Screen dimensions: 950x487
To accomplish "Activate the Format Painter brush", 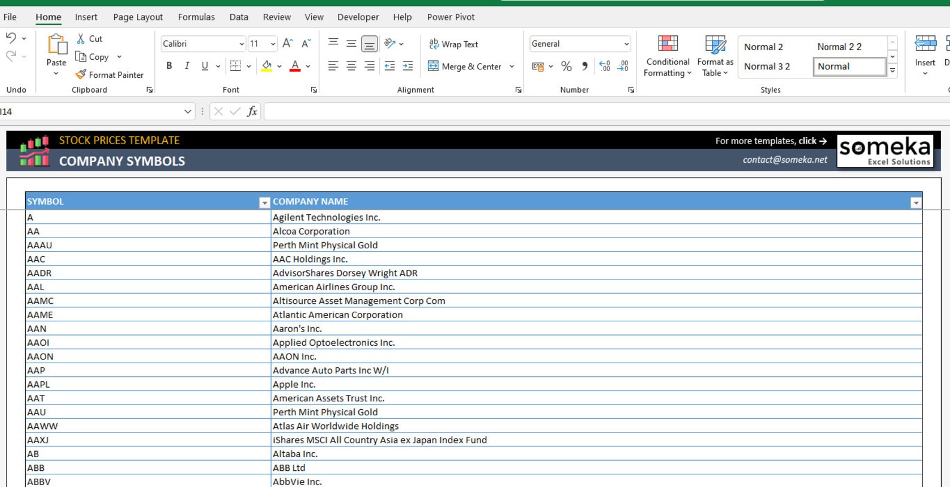I will (x=81, y=75).
